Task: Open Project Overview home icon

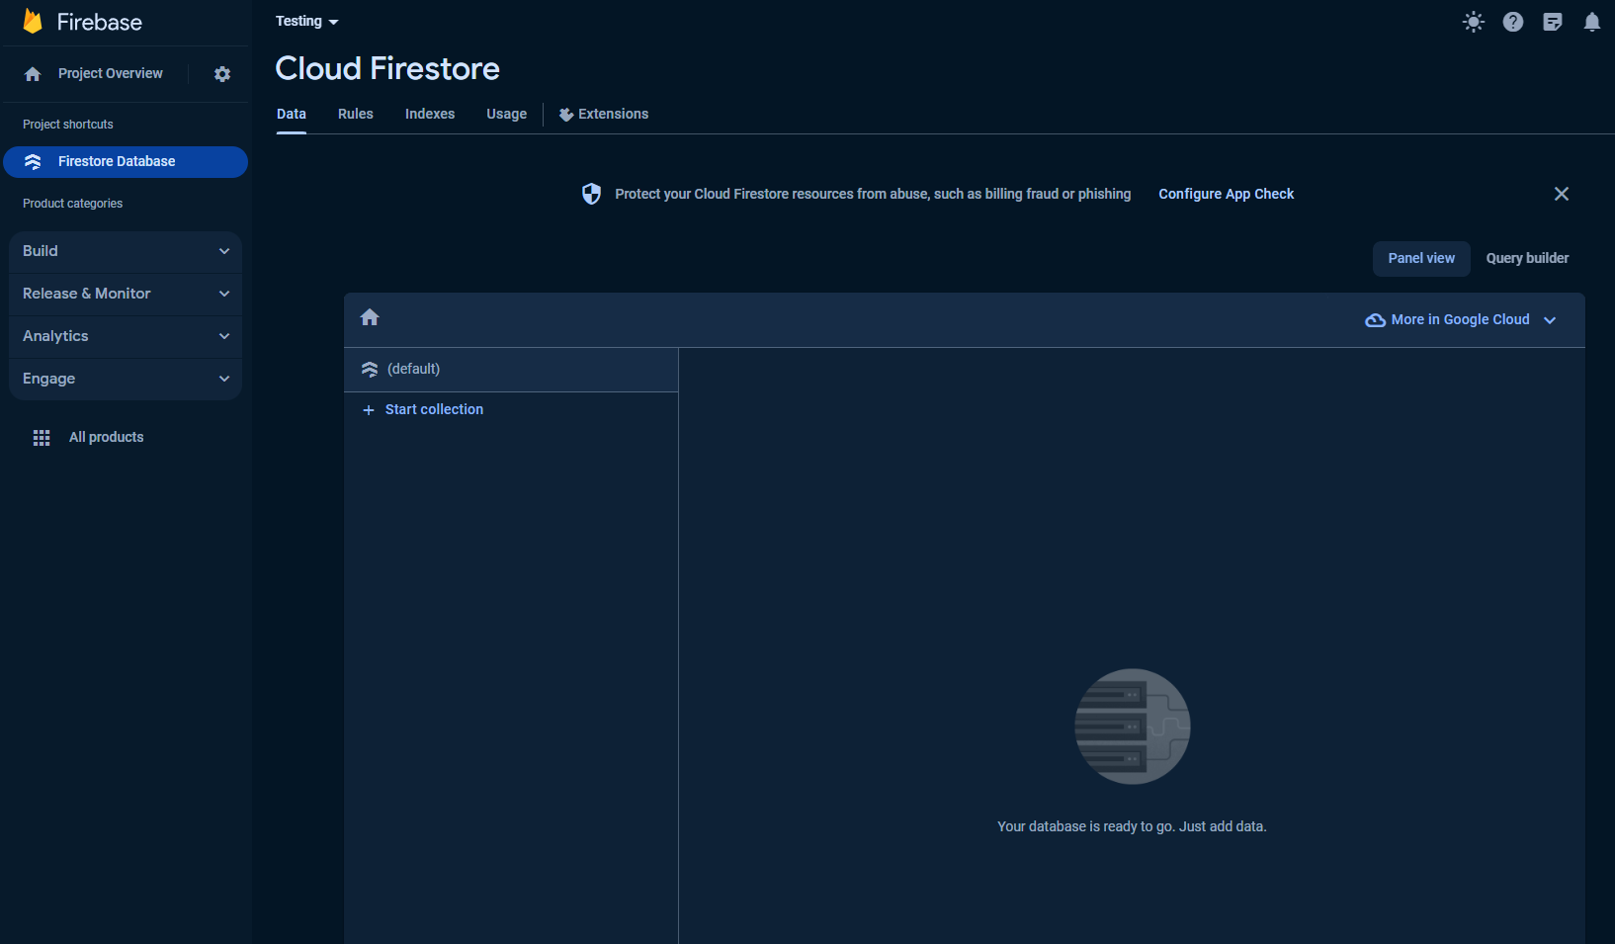Action: (33, 74)
